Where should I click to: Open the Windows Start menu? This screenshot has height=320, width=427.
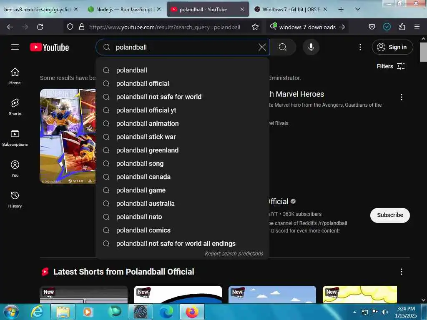point(11,312)
